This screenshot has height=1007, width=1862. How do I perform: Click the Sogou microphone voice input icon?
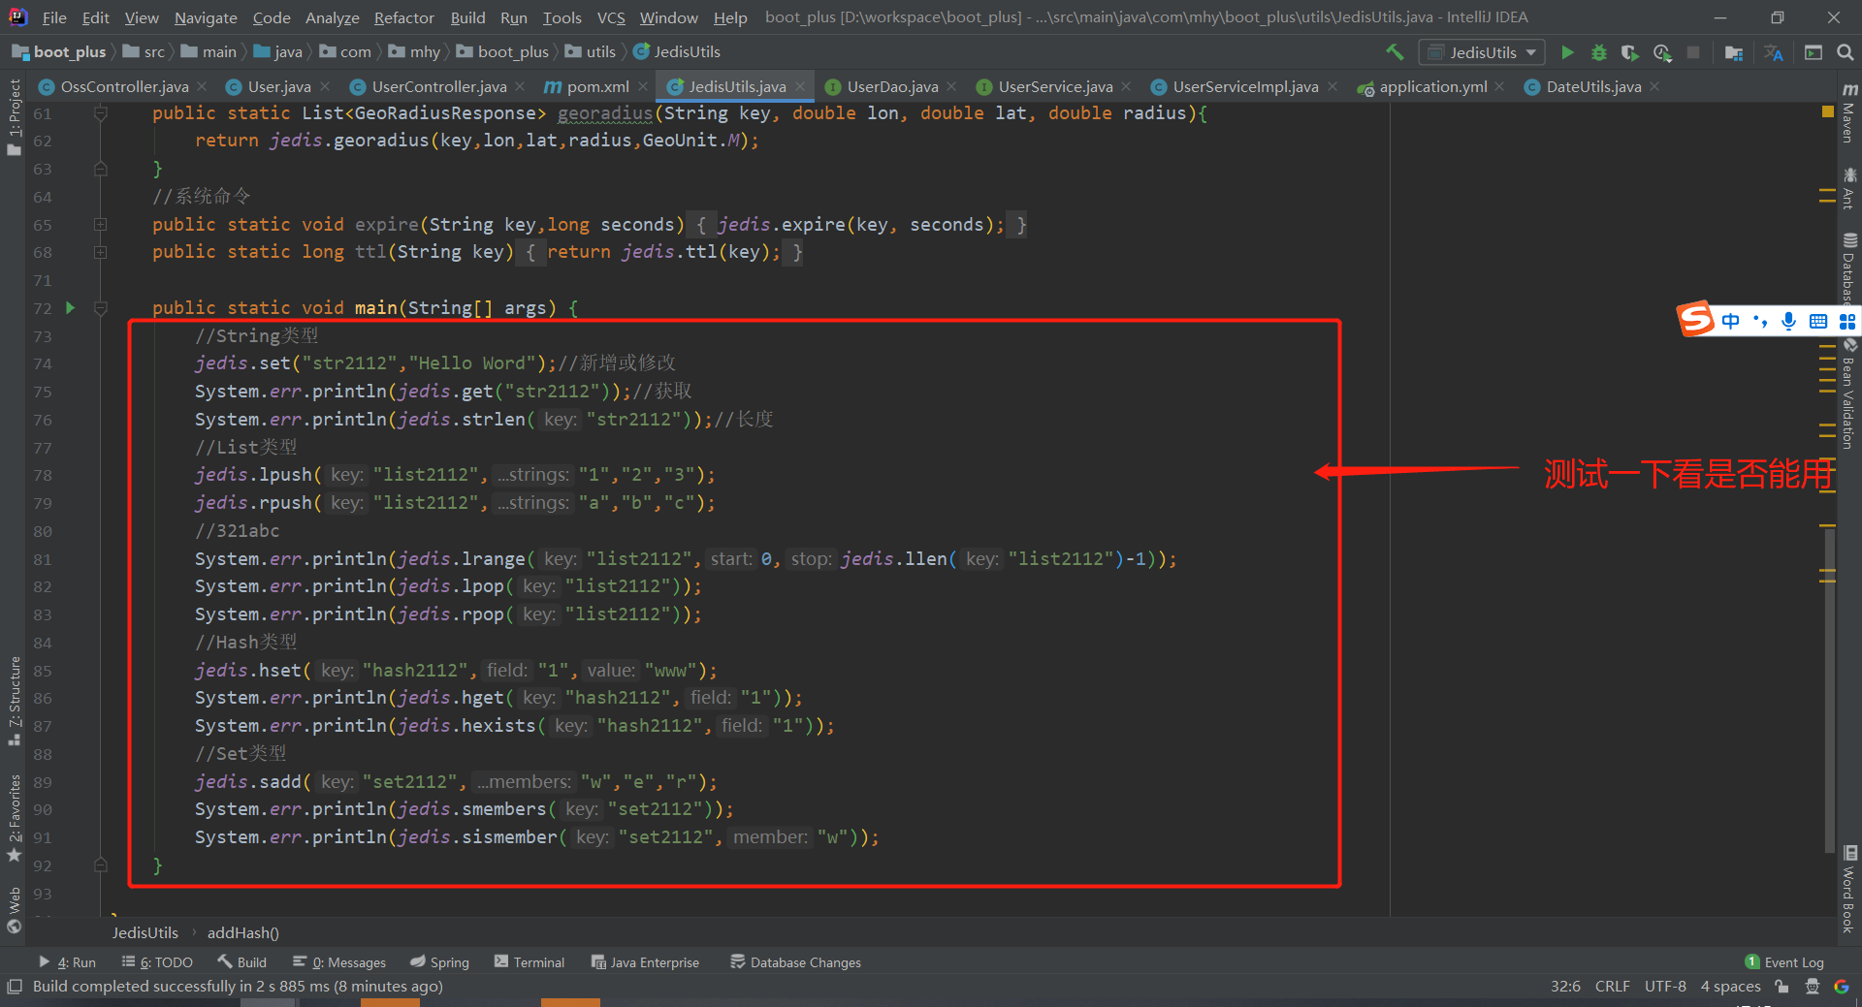coord(1788,321)
